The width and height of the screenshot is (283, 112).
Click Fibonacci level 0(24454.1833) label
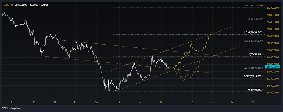pos(256,89)
